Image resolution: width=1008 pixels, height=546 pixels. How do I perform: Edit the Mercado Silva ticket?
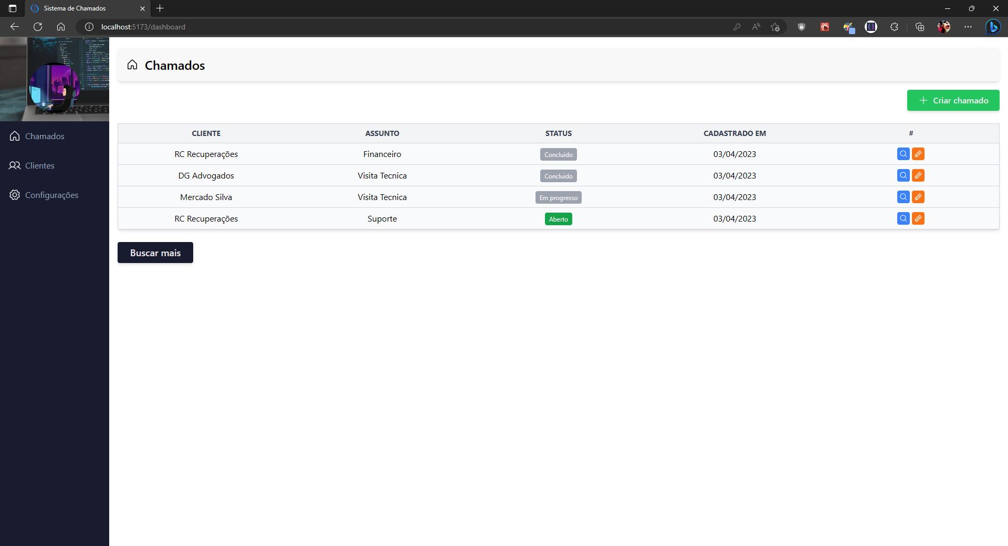918,197
